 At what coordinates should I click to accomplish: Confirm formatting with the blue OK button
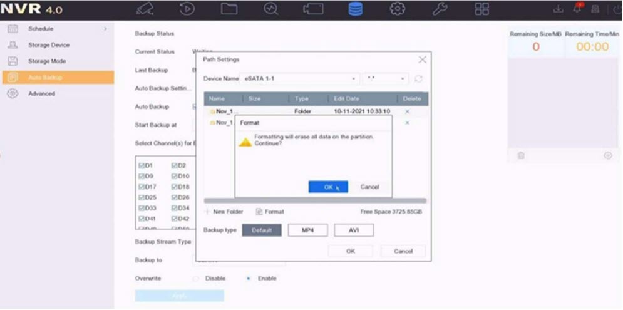[328, 187]
